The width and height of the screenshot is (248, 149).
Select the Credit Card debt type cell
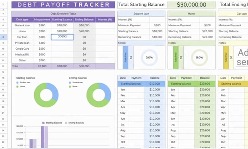tap(22, 49)
